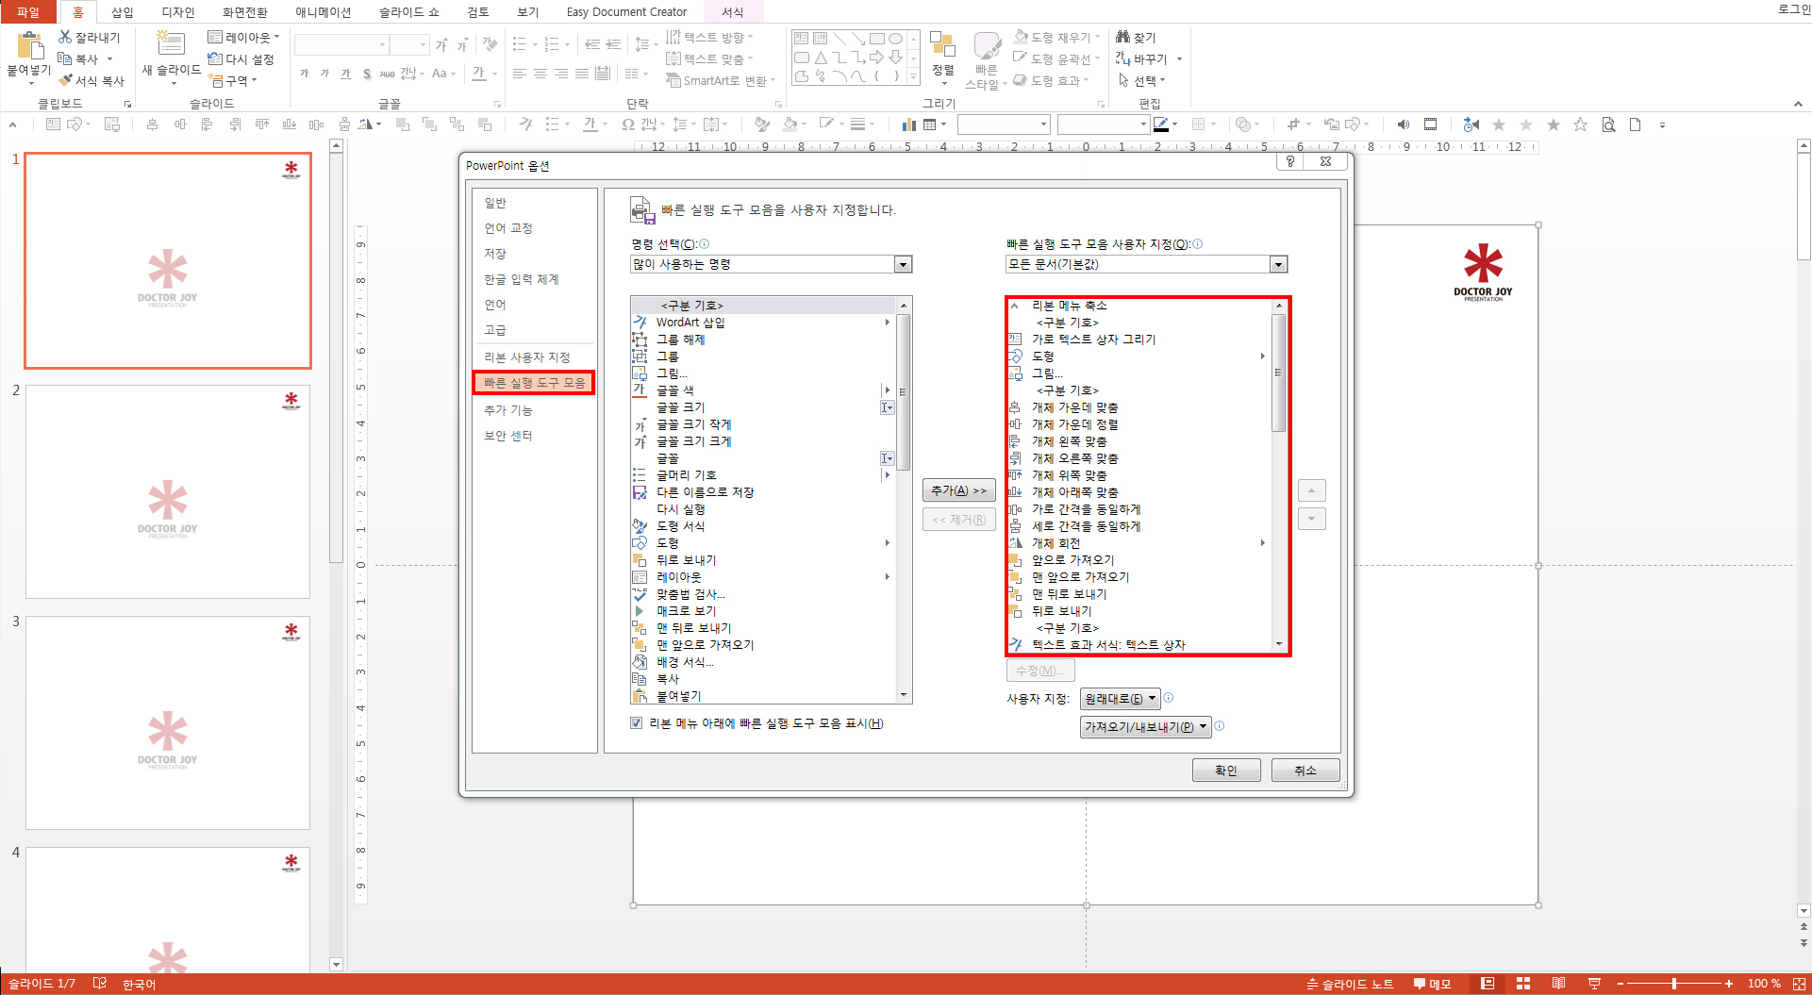
Task: Collapse the ribbon with the caret arrow
Action: [x=1798, y=104]
